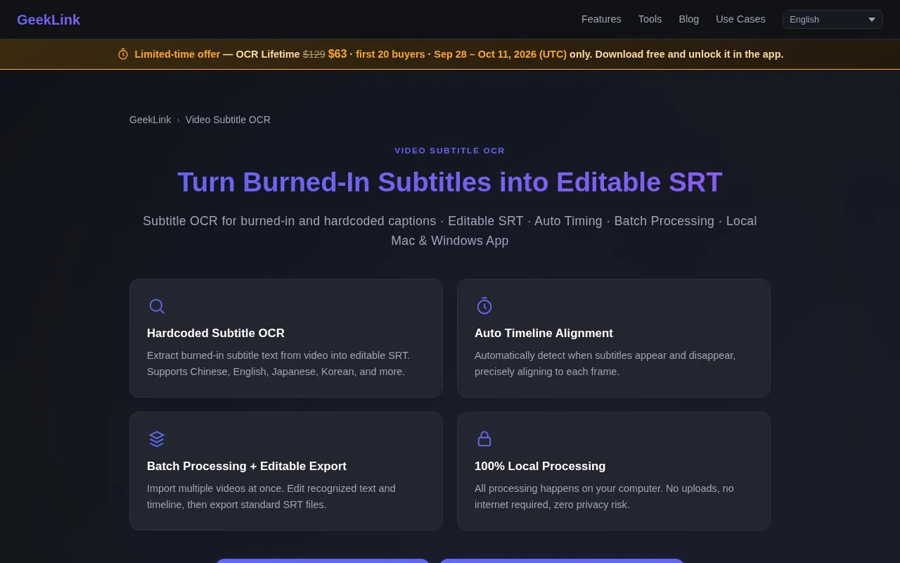Go to the Blog page
Image resolution: width=900 pixels, height=563 pixels.
(x=688, y=19)
